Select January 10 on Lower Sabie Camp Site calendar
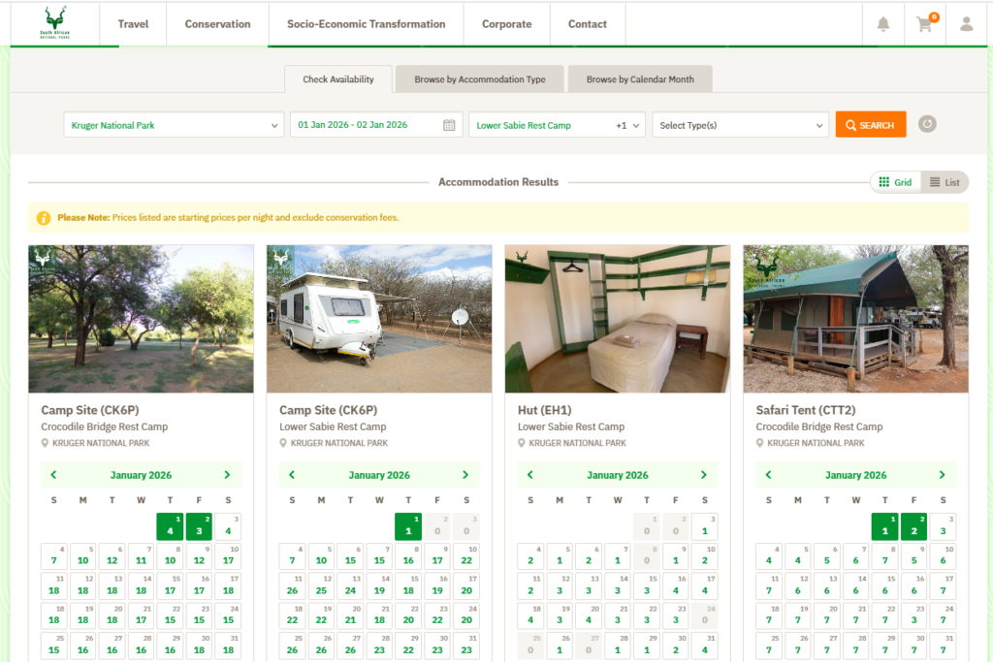Image resolution: width=993 pixels, height=662 pixels. point(466,556)
